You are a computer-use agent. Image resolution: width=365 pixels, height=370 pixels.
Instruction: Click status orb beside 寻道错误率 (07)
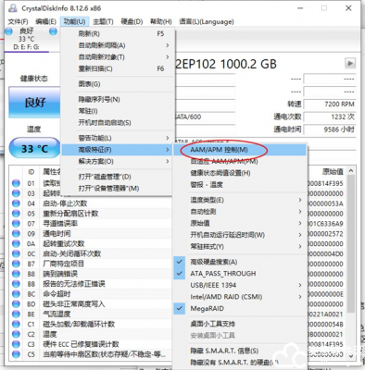tap(16, 224)
